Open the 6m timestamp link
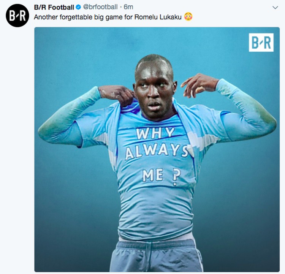The image size is (285, 274). (128, 7)
